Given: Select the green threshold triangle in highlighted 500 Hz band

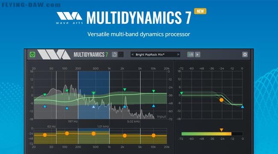Looking at the screenshot, I should click(x=94, y=93).
